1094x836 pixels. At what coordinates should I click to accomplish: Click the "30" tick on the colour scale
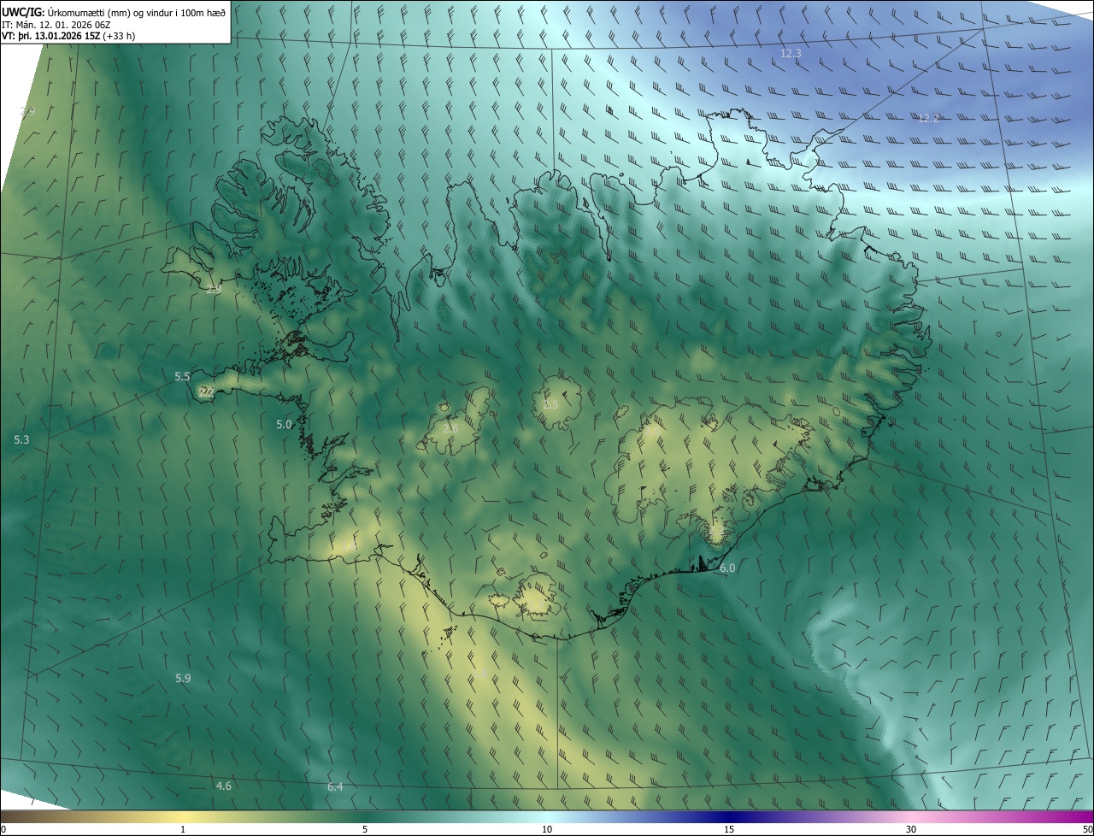911,830
